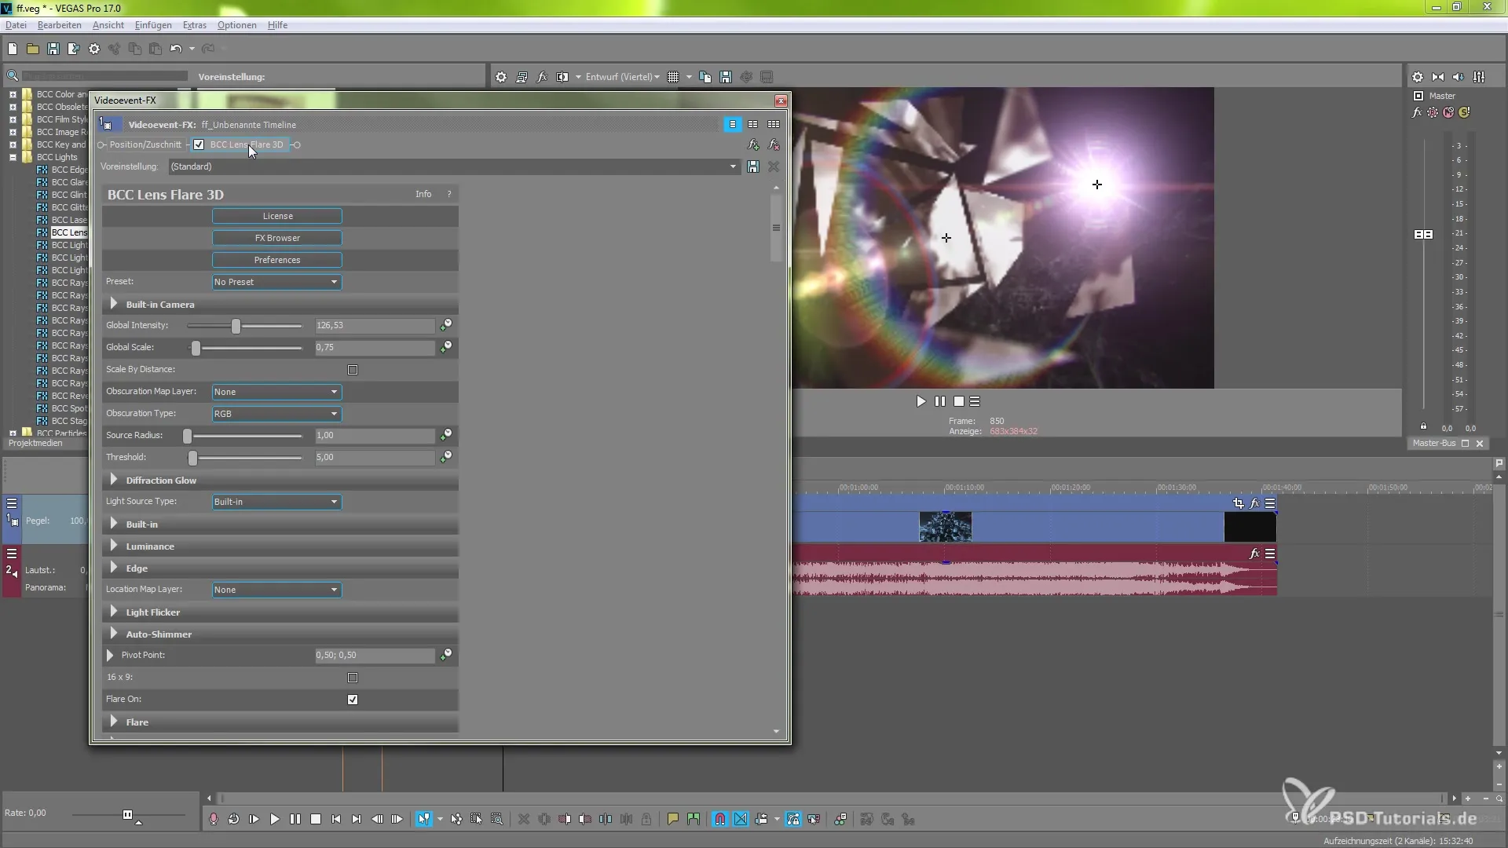The width and height of the screenshot is (1508, 848).
Task: Enable snapping with the magnet icon
Action: coord(720,819)
